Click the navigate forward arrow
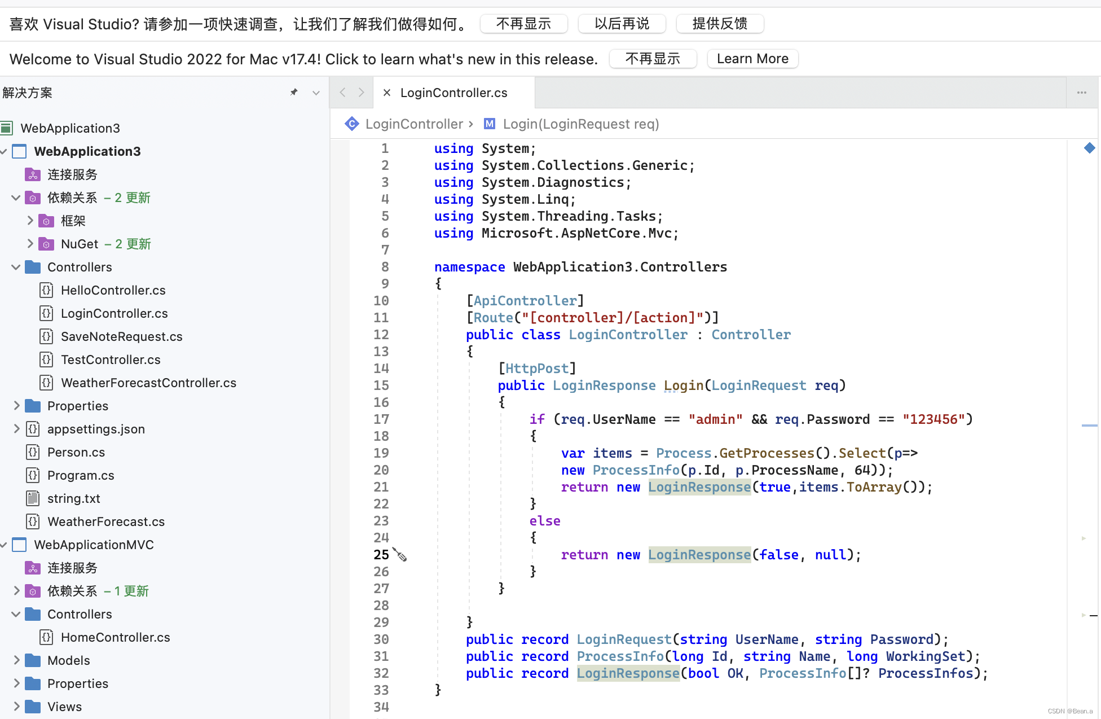This screenshot has height=719, width=1101. tap(362, 93)
